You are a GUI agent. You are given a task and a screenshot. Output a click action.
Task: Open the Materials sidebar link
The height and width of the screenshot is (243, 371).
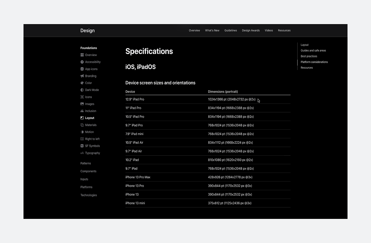(91, 125)
